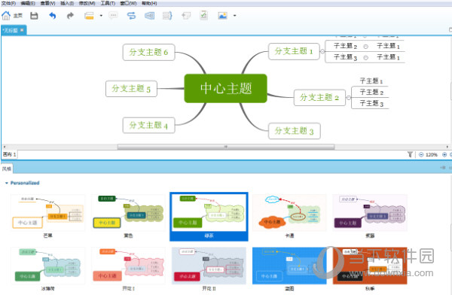Select 子主题 1 under 分支主题 2
Viewport: 452px width, 295px height.
tap(371, 81)
